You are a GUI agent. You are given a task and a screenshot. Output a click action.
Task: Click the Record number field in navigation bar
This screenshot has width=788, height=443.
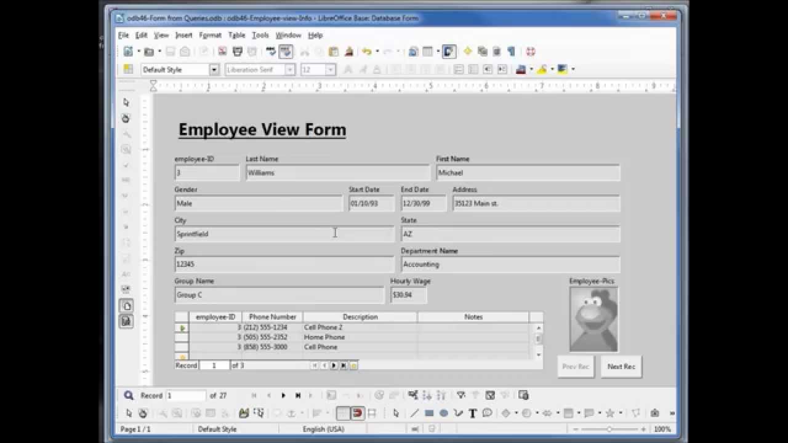pos(186,395)
